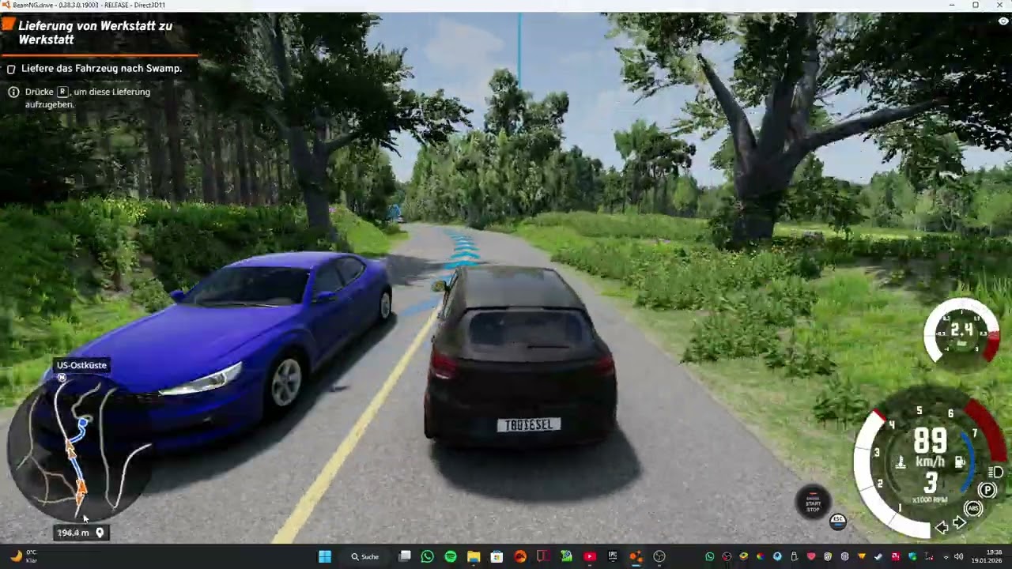Screen dimensions: 1012x569
Task: Click the north compass marker on minimap
Action: [62, 378]
